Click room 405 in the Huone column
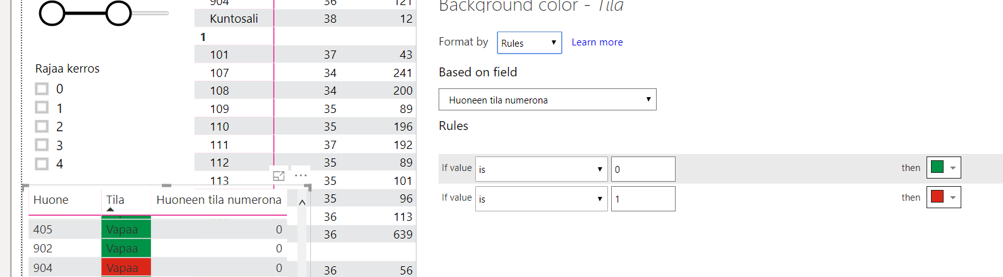Screen dimensions: 1003x277 click(43, 230)
